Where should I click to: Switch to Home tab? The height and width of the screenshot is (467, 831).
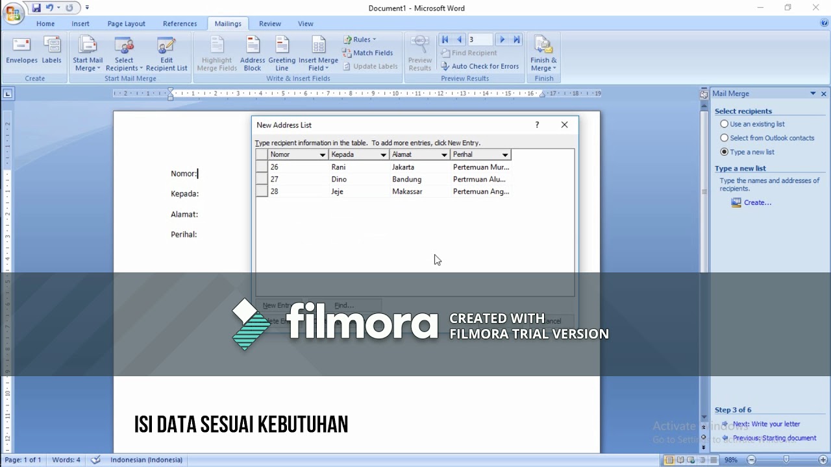tap(45, 23)
